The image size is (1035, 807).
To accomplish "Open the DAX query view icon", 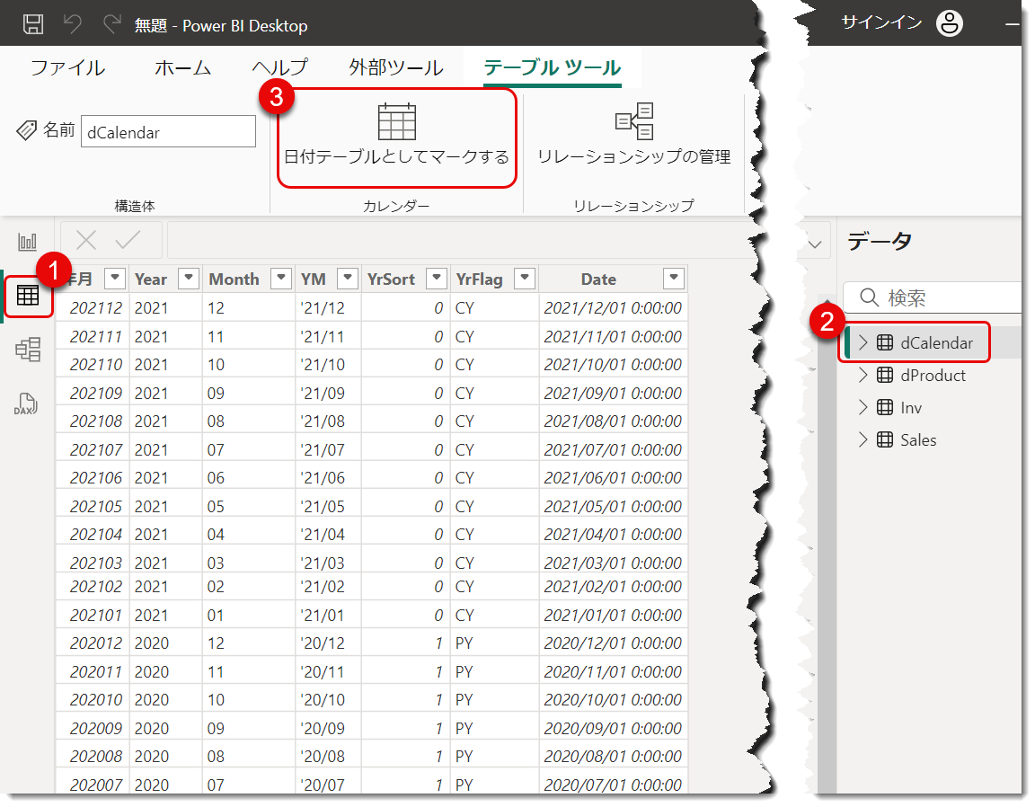I will [x=26, y=403].
